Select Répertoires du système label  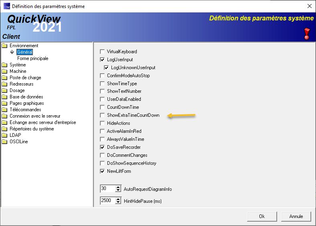pyautogui.click(x=32, y=129)
